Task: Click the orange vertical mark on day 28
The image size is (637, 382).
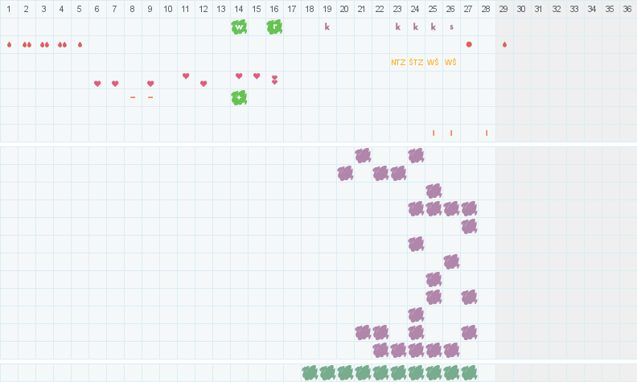Action: pos(487,133)
